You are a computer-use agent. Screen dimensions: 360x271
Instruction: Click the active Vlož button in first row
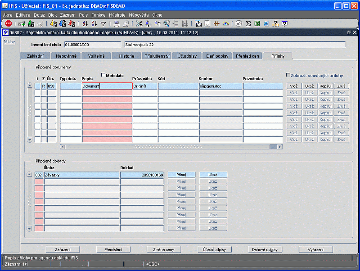tap(294, 86)
